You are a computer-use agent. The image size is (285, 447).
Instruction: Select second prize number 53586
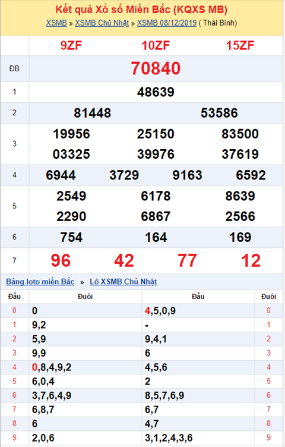tap(219, 113)
